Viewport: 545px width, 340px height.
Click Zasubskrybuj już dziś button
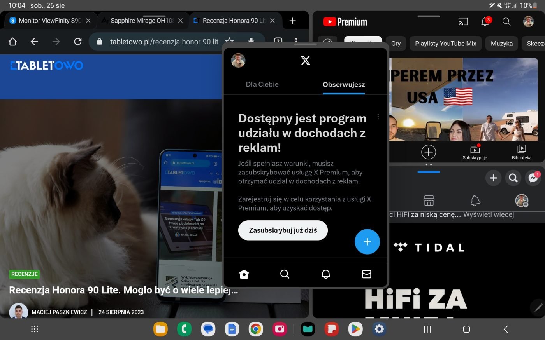(x=283, y=230)
